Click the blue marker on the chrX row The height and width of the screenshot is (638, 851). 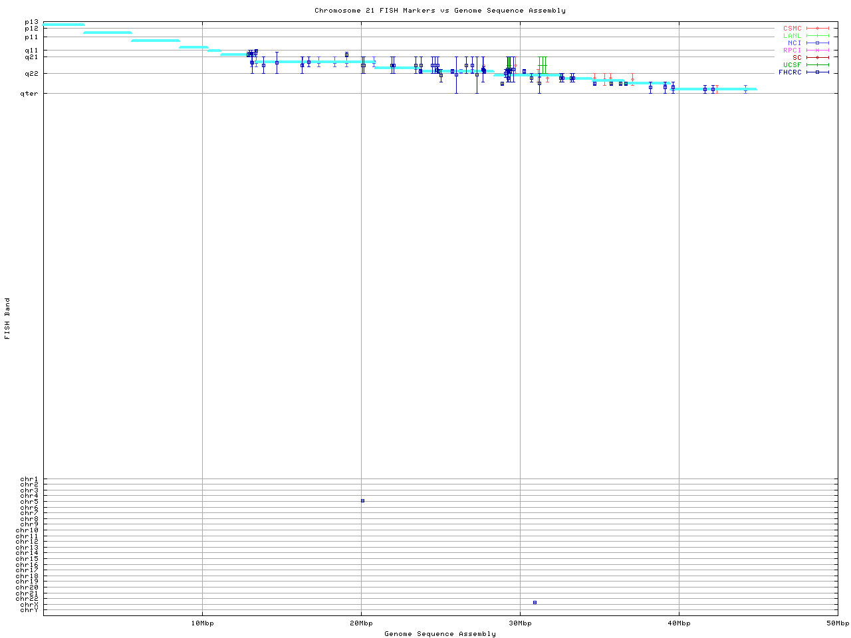(x=535, y=602)
